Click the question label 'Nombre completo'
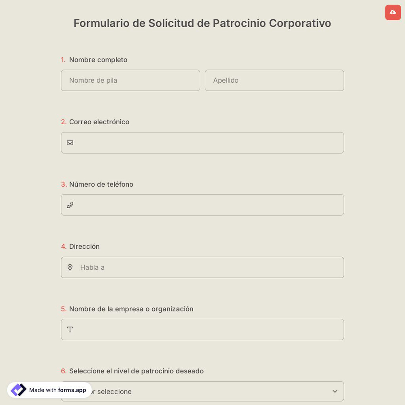Image resolution: width=405 pixels, height=405 pixels. point(98,60)
